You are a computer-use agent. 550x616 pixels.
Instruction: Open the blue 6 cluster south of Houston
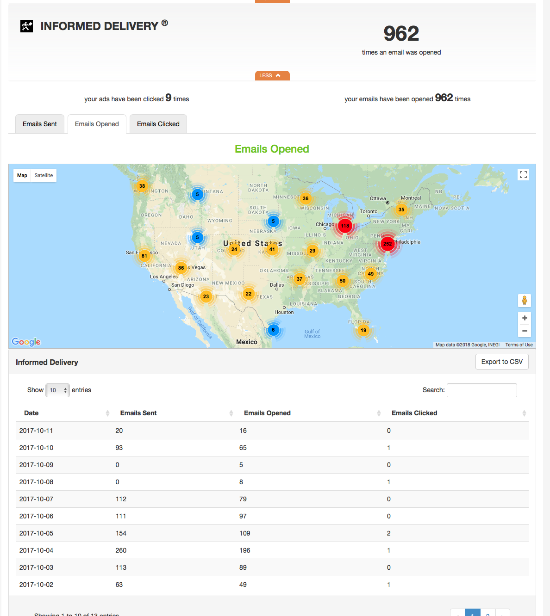[x=273, y=330]
